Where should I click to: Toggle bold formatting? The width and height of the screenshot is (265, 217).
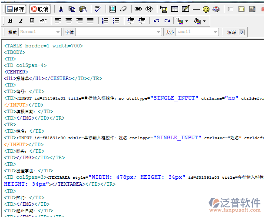pyautogui.click(x=10, y=21)
